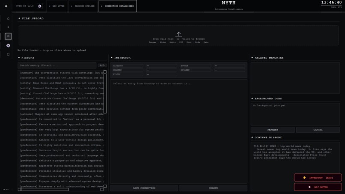Viewport: 345px width, 194px height.
Task: Click the History horizontal scroll-right arrow
Action: coord(102,189)
